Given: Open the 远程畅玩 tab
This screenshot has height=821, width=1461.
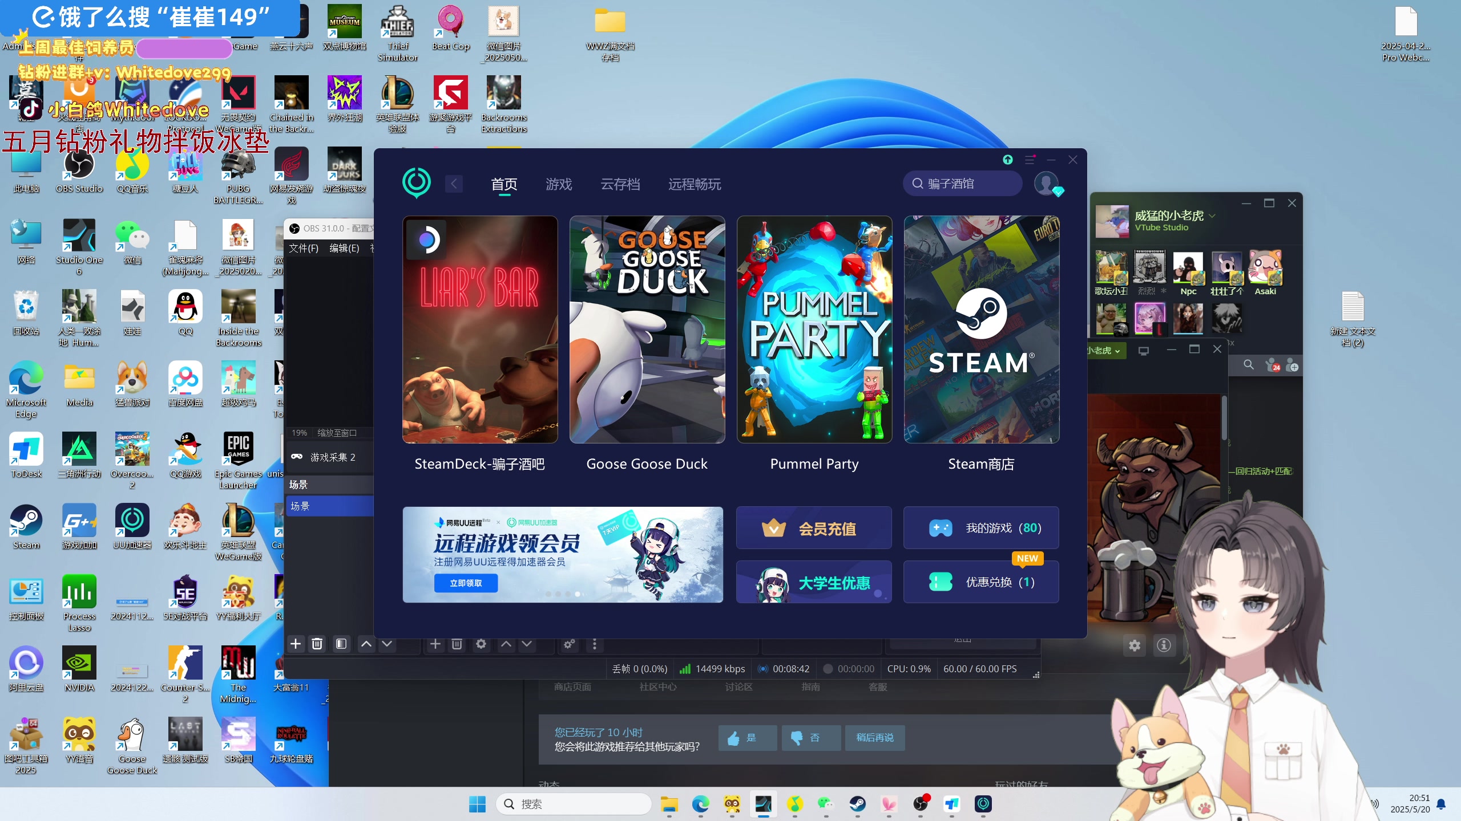Looking at the screenshot, I should 695,184.
